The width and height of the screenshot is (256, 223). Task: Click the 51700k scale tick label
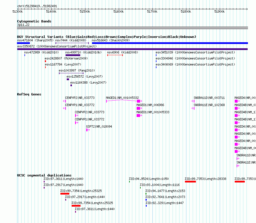click(x=152, y=11)
